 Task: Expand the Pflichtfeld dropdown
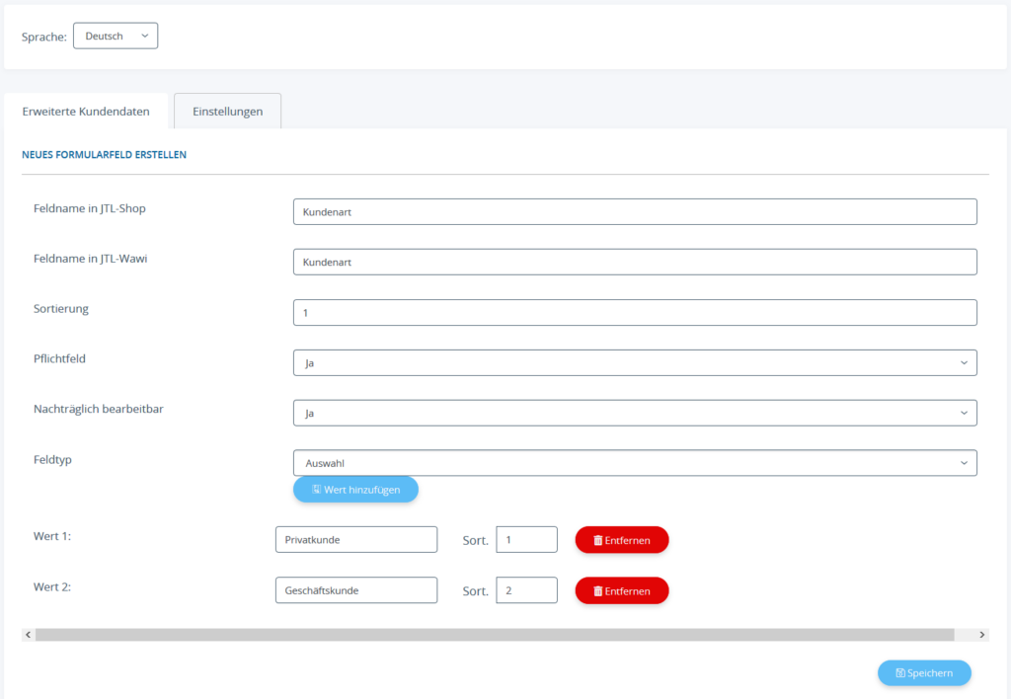click(x=634, y=363)
